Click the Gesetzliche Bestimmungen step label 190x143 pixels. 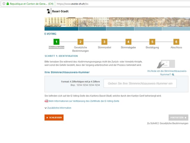tap(80, 49)
